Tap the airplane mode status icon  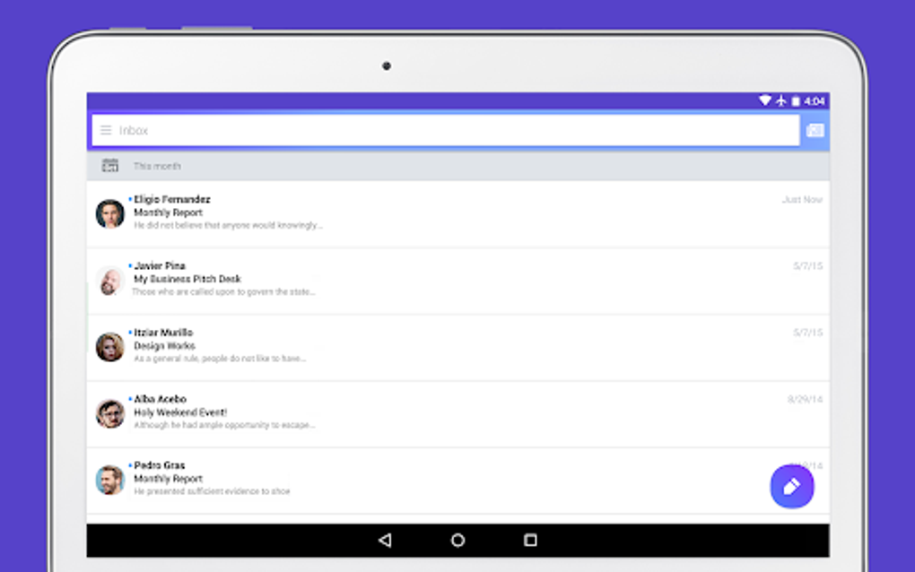coord(781,101)
